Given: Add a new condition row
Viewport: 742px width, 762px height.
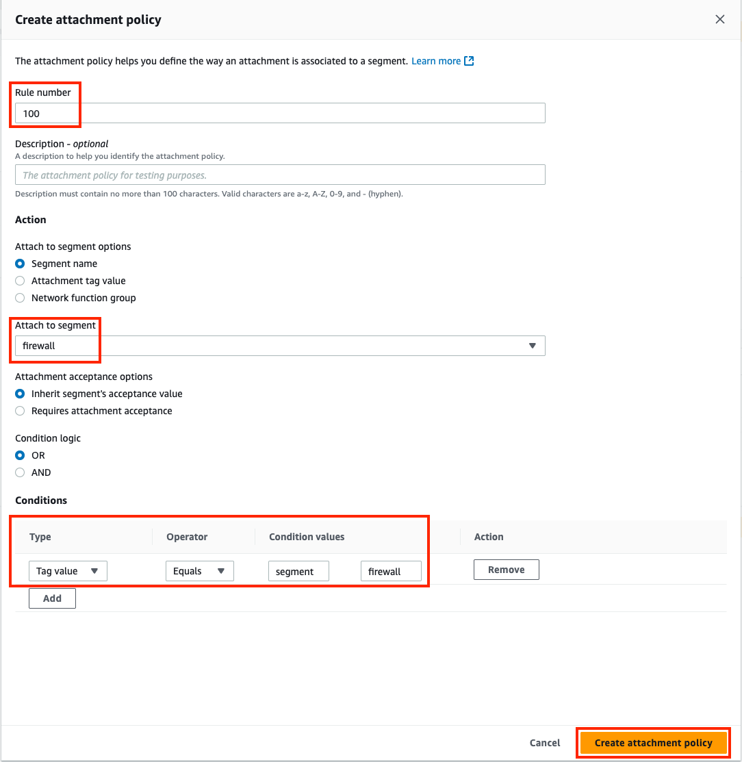Looking at the screenshot, I should 52,598.
